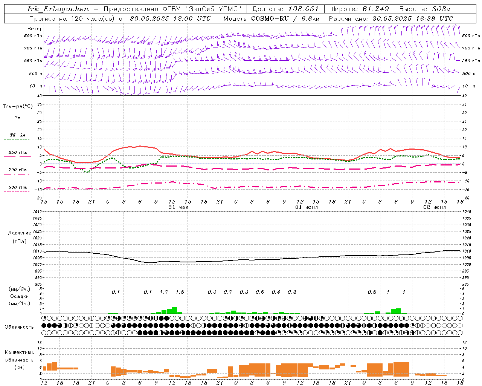Click the 10 м wind level label at the left axis
The width and height of the screenshot is (482, 386).
point(36,86)
